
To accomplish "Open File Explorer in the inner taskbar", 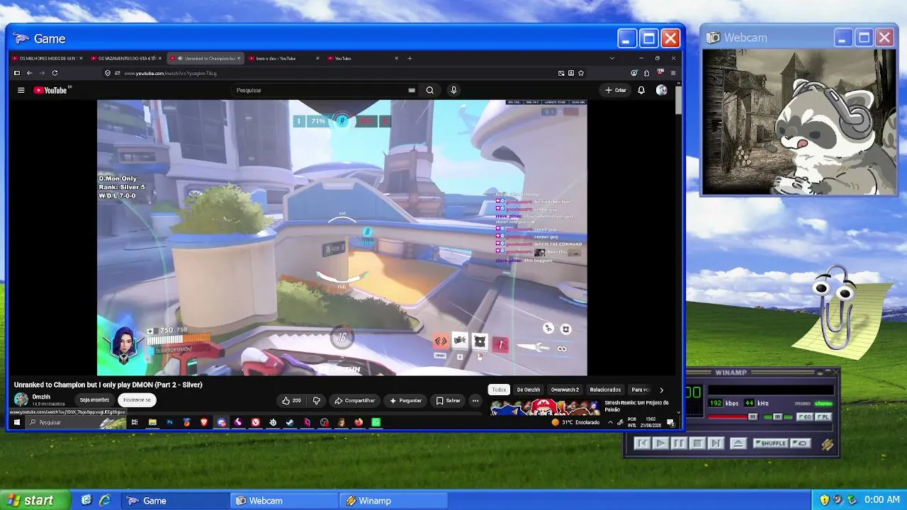I will pos(152,422).
